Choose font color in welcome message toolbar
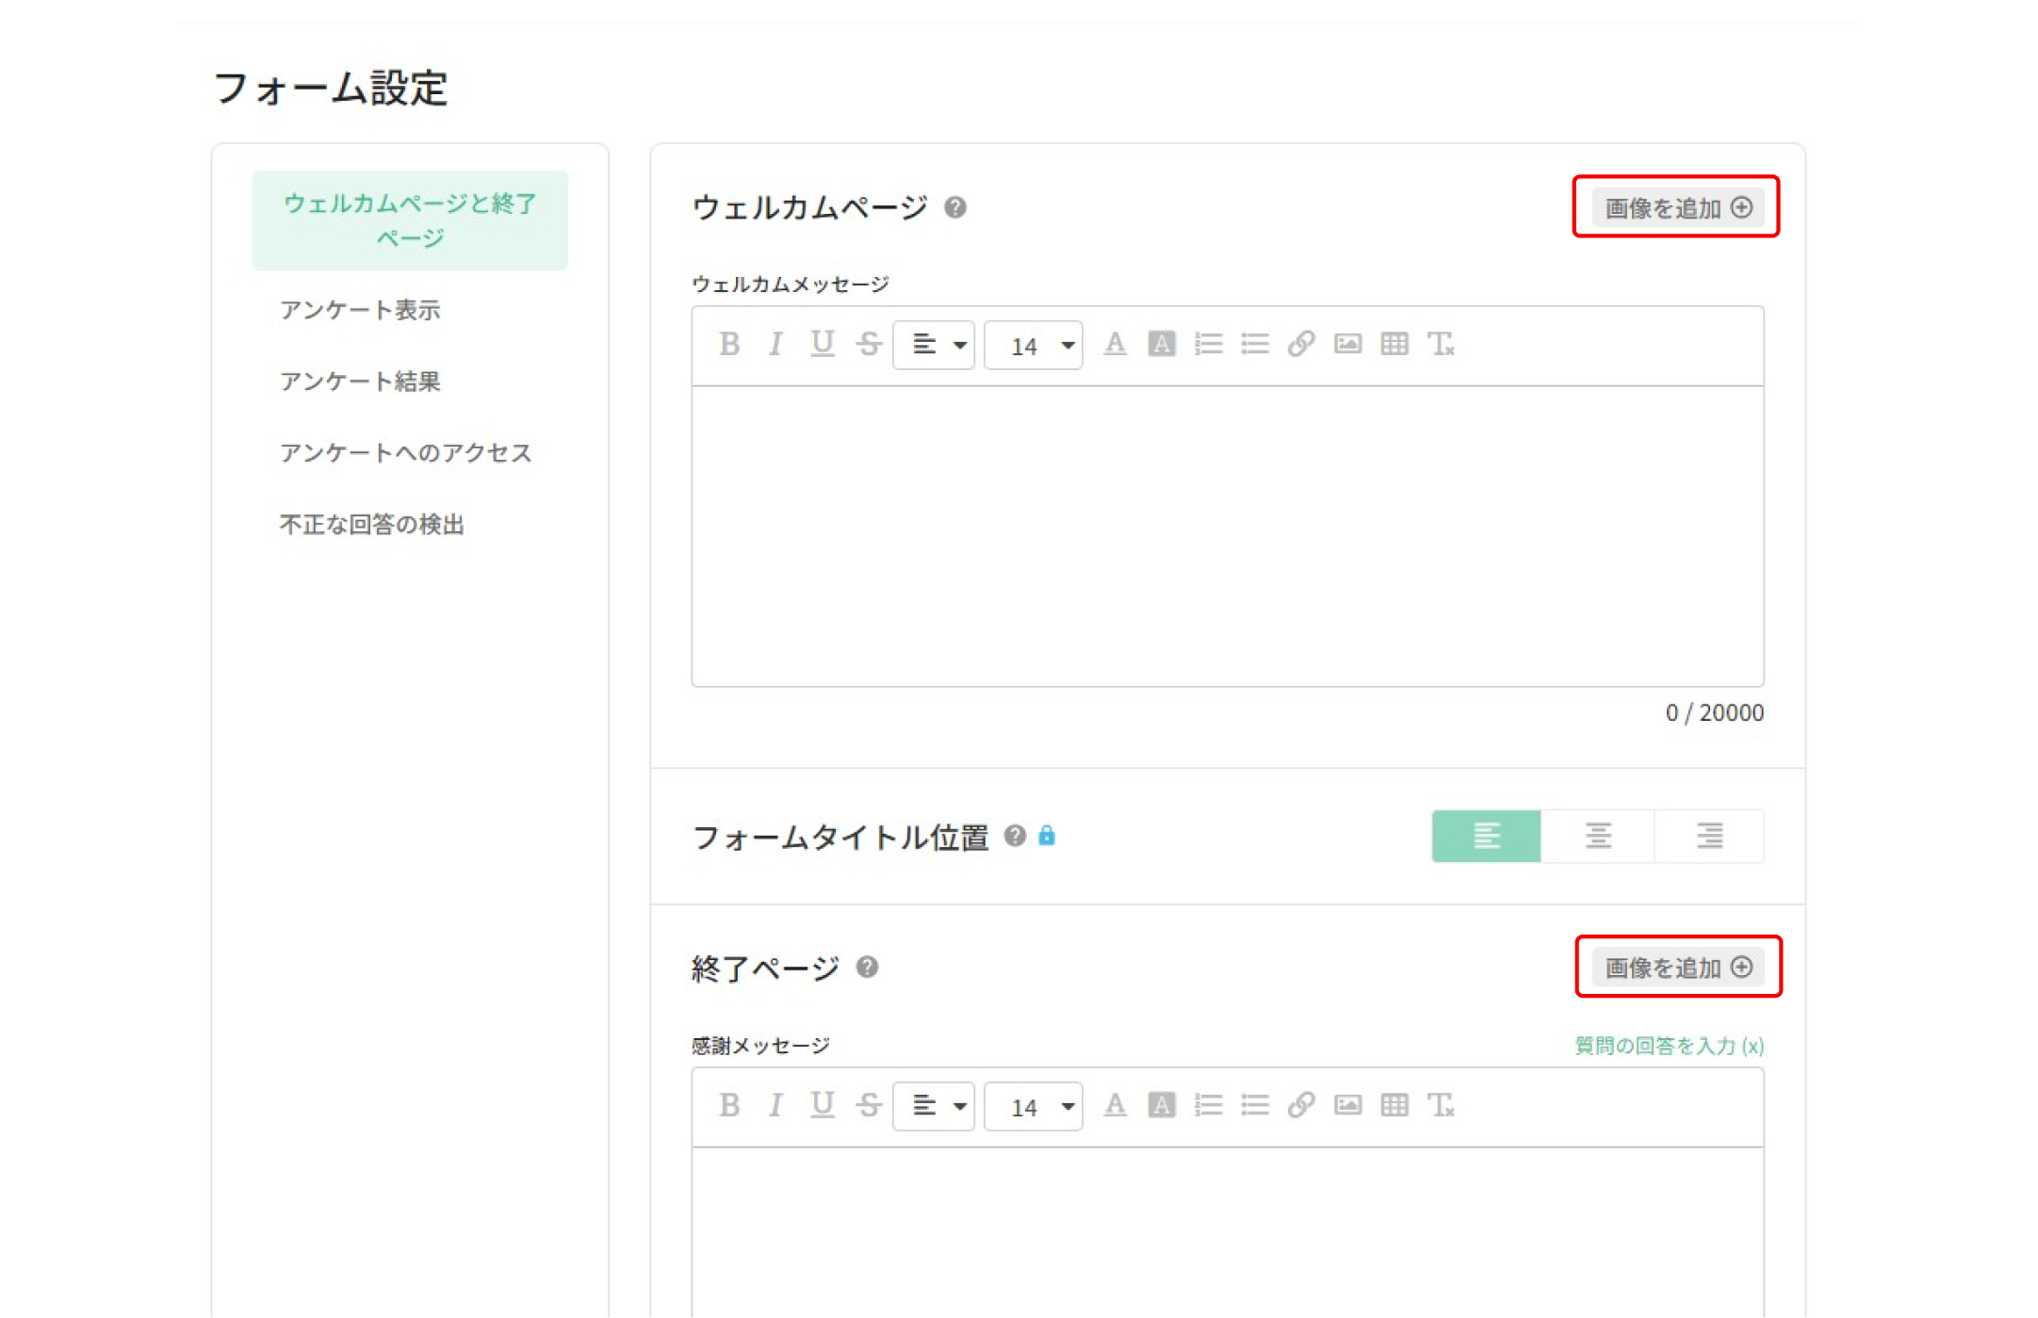The image size is (2038, 1318). coord(1116,345)
